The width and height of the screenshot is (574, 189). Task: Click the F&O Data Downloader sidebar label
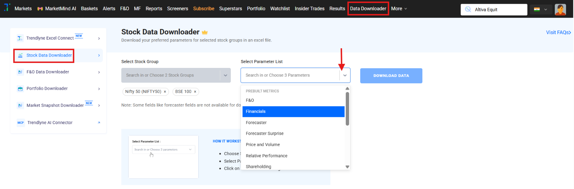[x=48, y=72]
